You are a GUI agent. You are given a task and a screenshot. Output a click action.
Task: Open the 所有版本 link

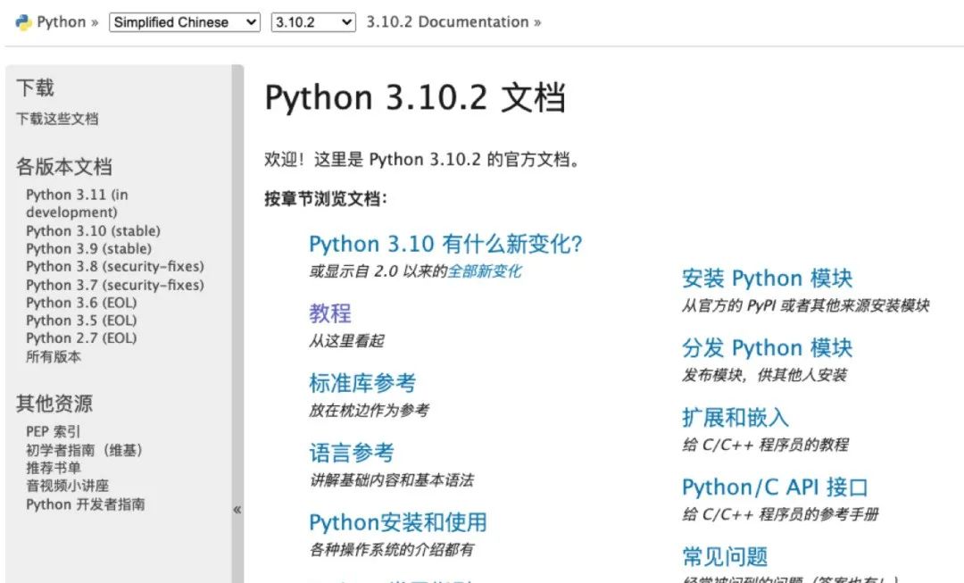point(54,357)
